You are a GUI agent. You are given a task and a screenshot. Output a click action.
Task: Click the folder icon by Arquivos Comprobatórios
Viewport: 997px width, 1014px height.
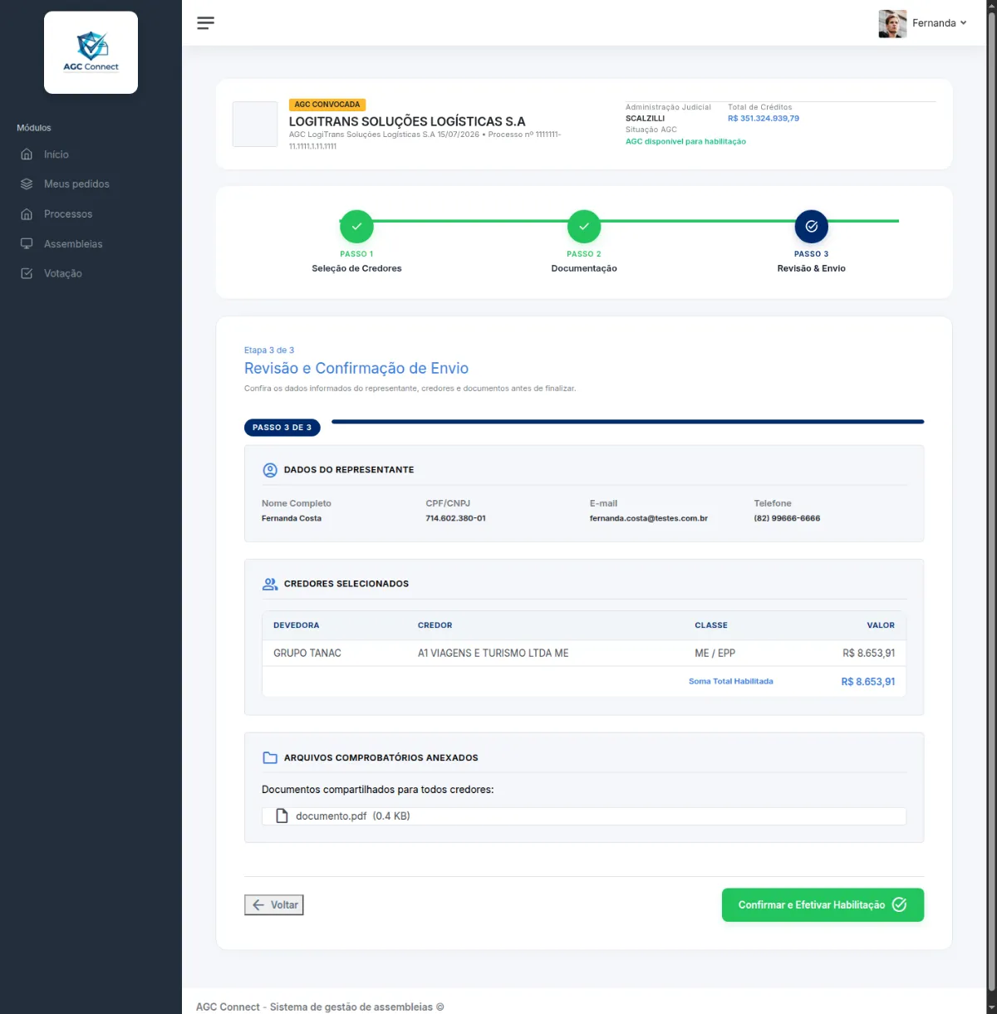pyautogui.click(x=270, y=757)
